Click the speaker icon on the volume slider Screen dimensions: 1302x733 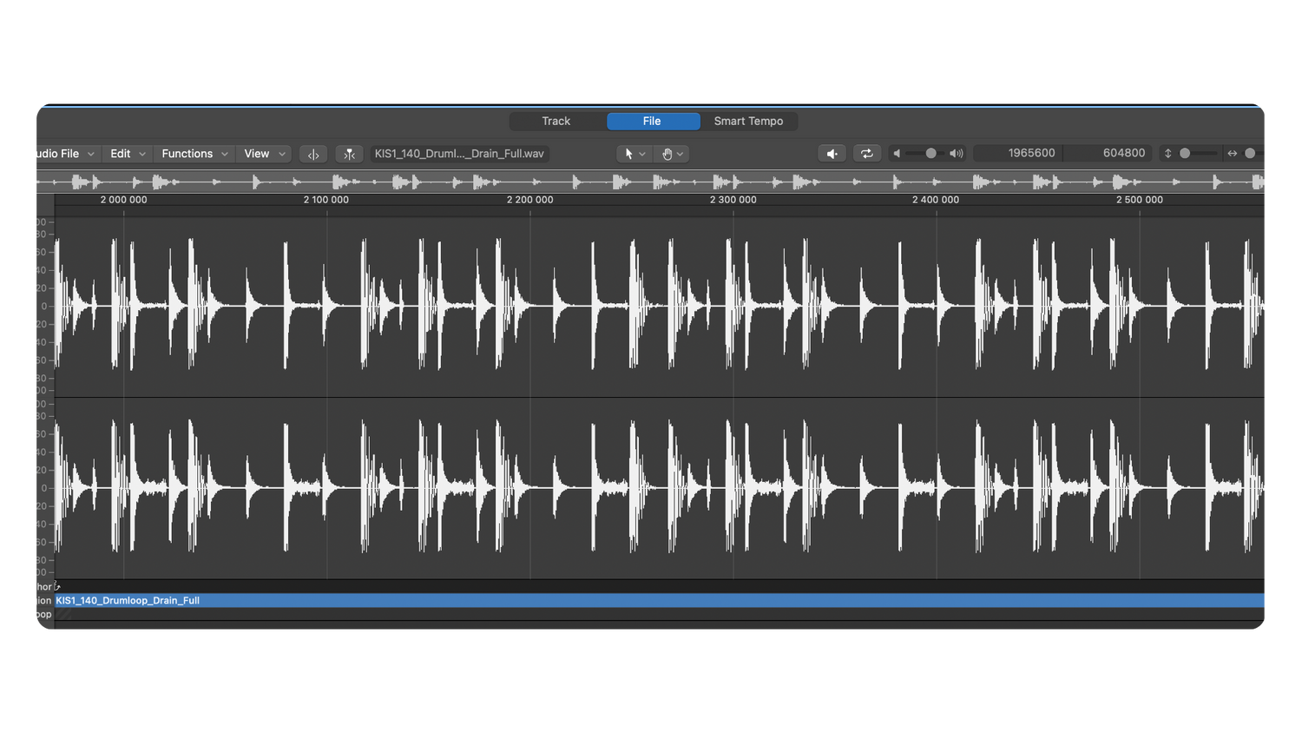click(x=897, y=153)
